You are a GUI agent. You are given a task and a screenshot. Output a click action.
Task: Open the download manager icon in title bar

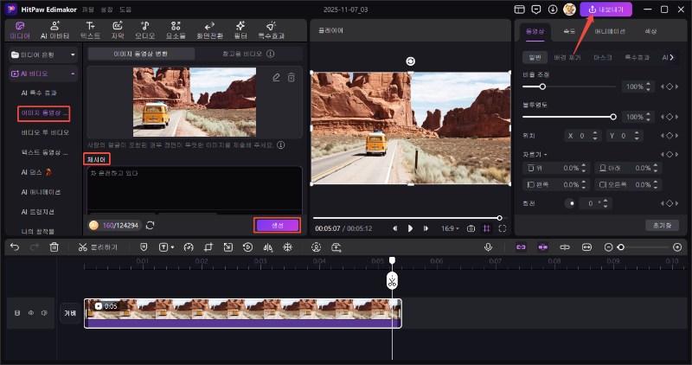point(553,10)
